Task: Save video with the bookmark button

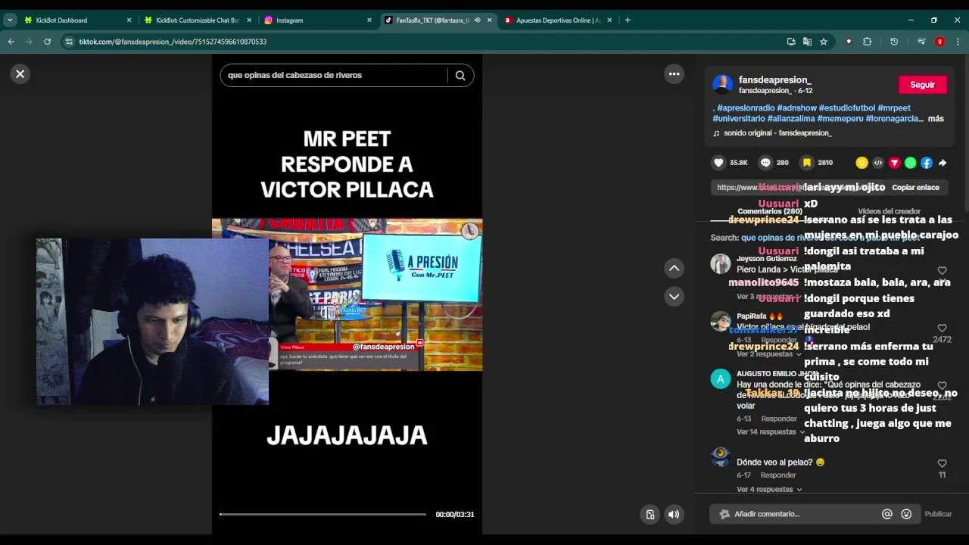Action: point(807,163)
